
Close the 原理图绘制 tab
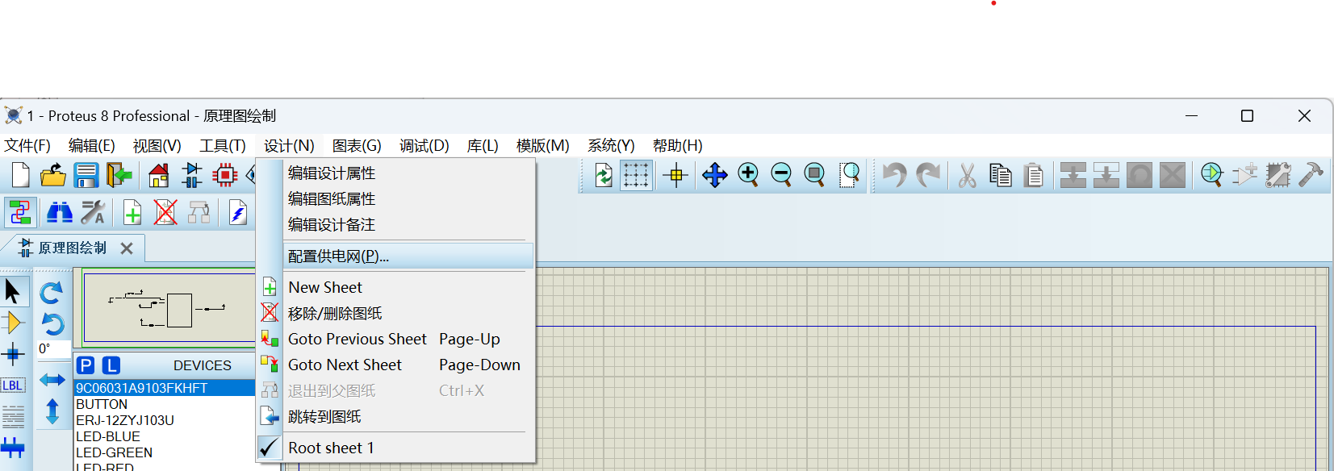click(127, 248)
